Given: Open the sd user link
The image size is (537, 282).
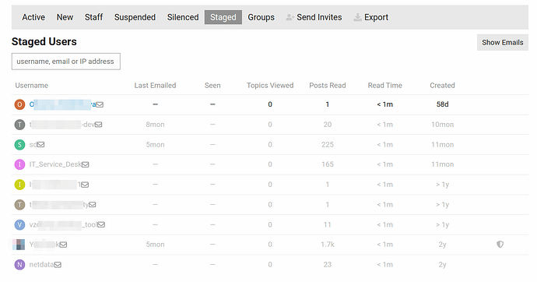Looking at the screenshot, I should [33, 145].
